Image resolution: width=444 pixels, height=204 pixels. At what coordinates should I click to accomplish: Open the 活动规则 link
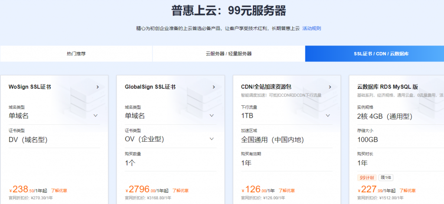(311, 28)
